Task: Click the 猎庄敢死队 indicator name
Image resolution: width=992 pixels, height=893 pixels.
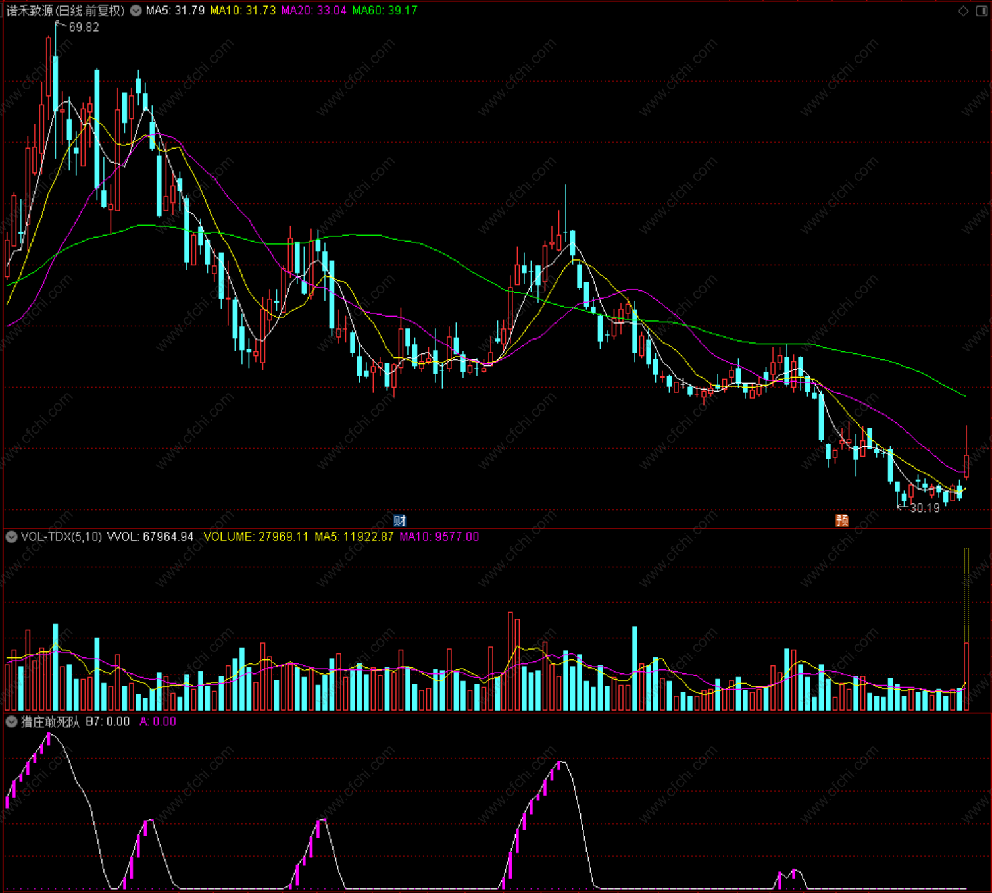Action: pyautogui.click(x=50, y=722)
